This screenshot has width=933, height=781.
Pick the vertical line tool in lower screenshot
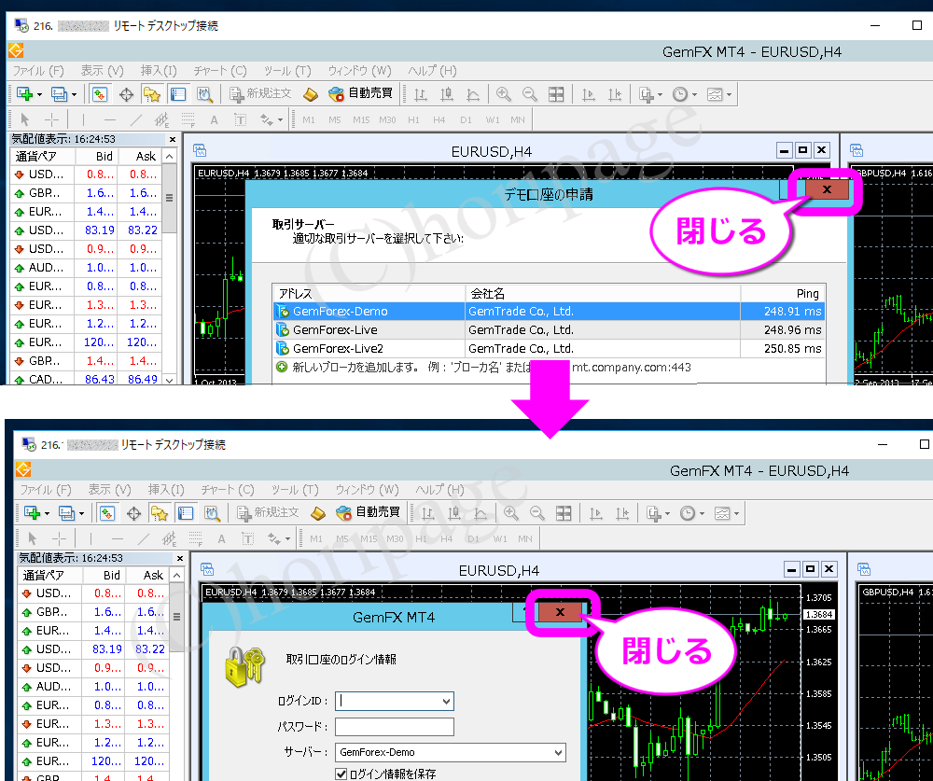tap(91, 538)
